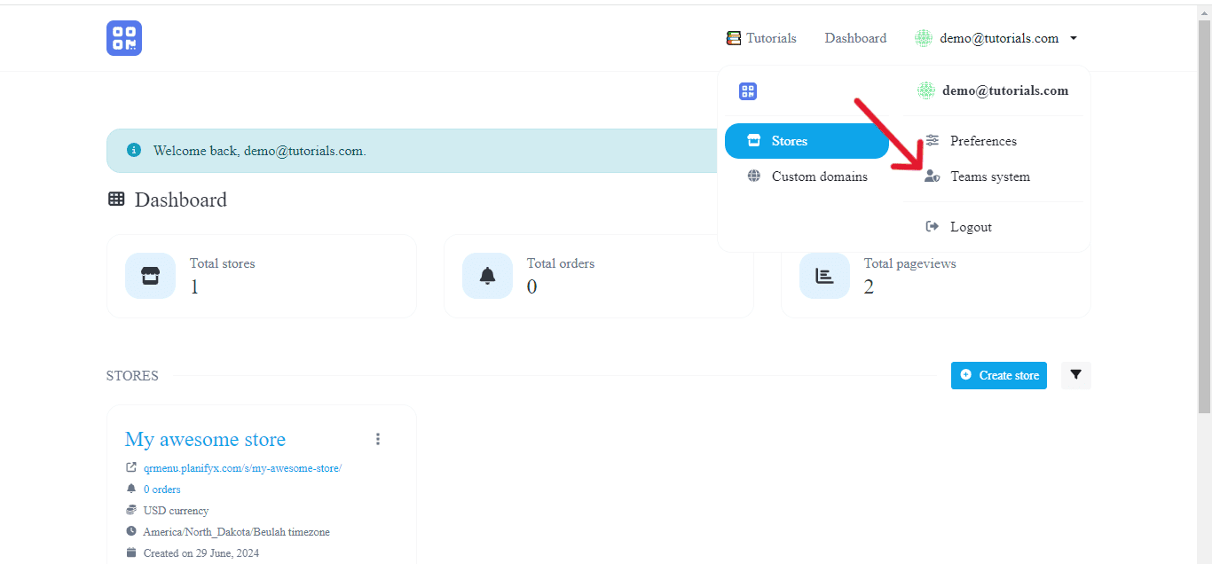Log out using the Logout entry
Viewport: 1212px width, 564px height.
click(970, 227)
